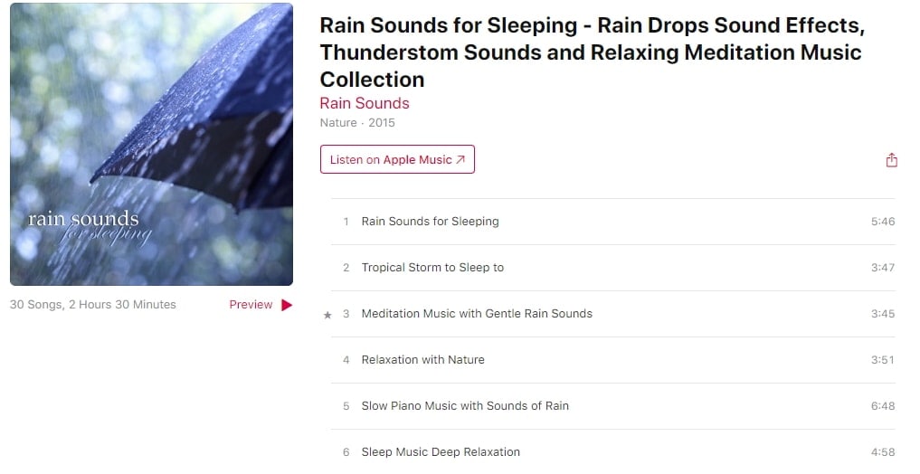Click track number 2
The height and width of the screenshot is (474, 920).
346,268
